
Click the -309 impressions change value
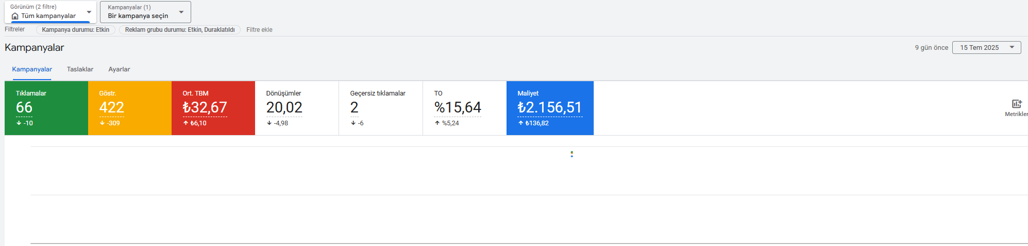(113, 123)
